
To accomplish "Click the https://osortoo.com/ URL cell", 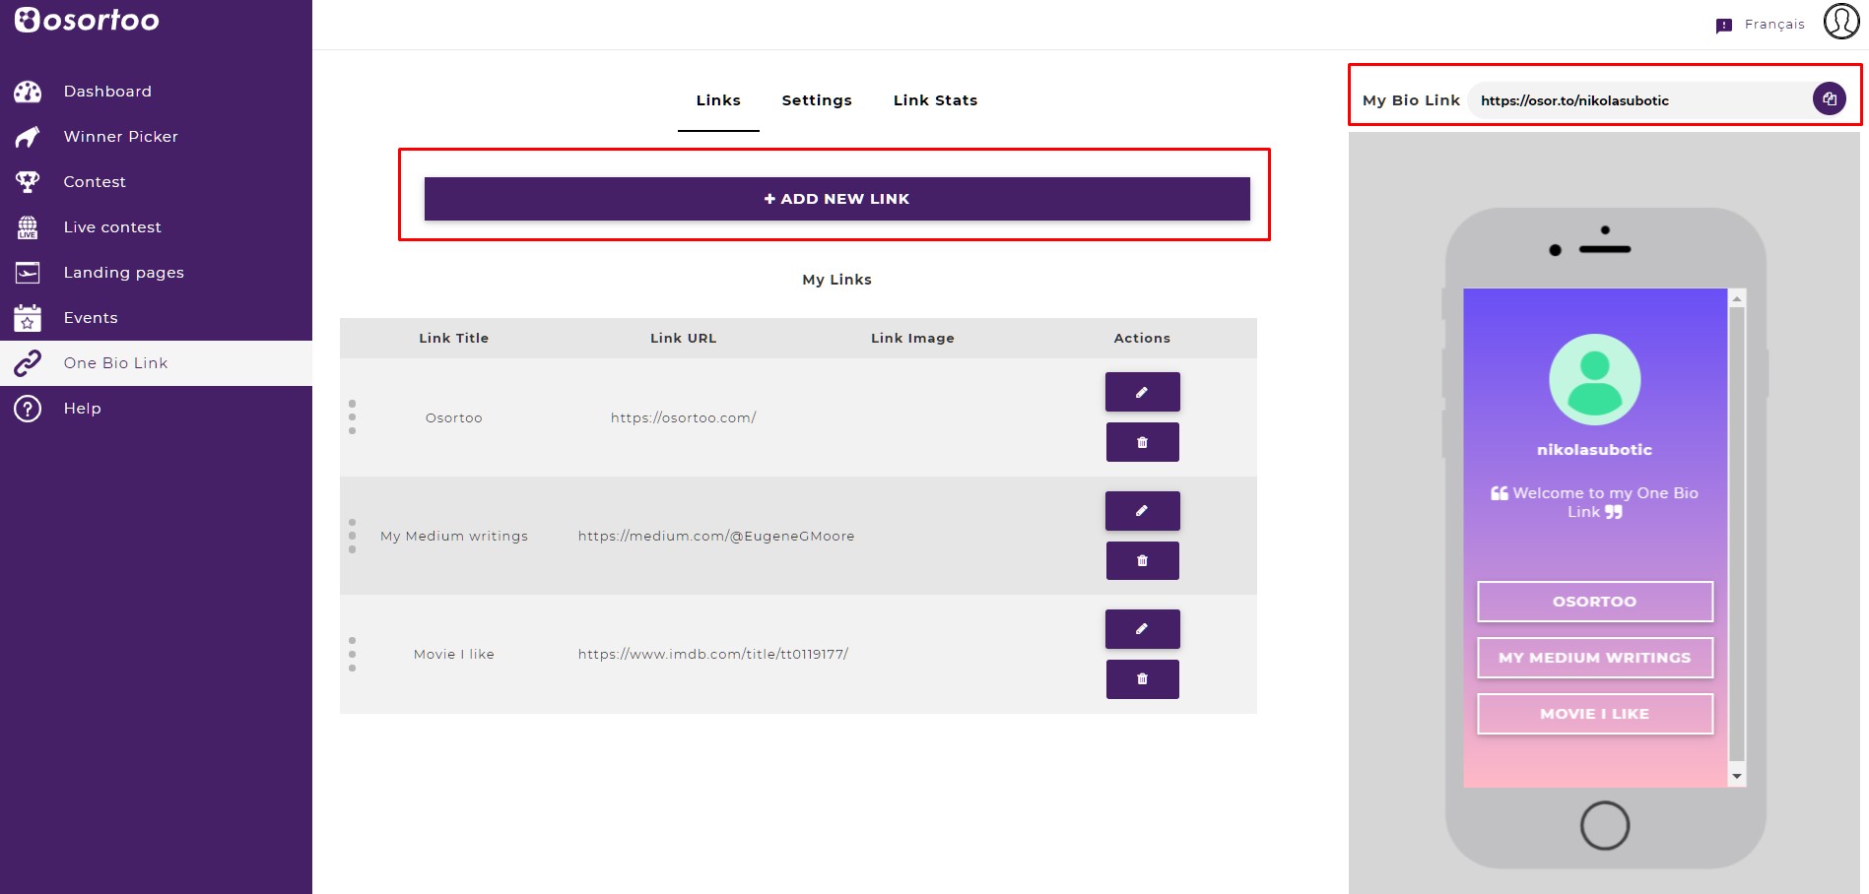I will click(x=684, y=417).
